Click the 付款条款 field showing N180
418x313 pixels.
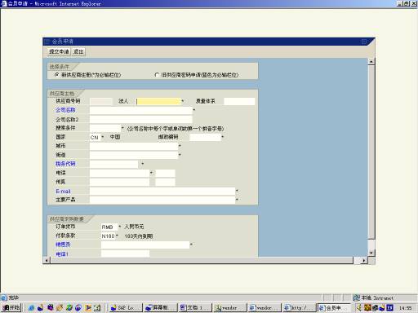tap(109, 236)
